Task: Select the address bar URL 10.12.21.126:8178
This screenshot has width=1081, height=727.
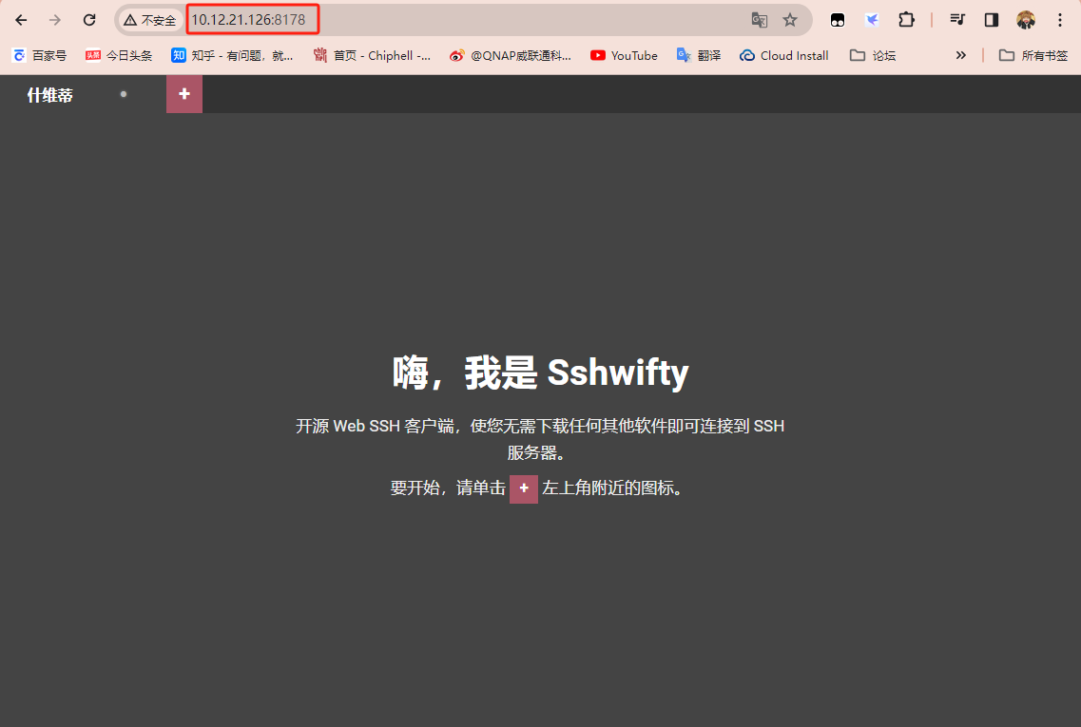Action: 248,20
